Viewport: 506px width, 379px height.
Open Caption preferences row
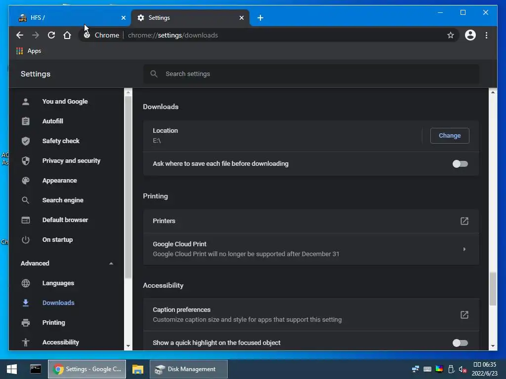pyautogui.click(x=311, y=315)
